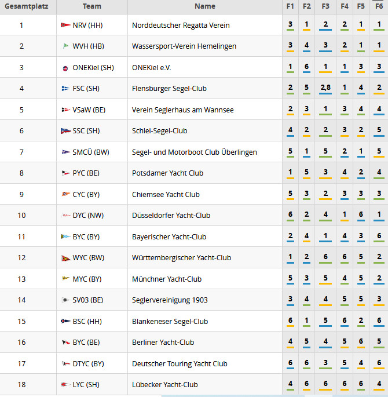Click the VSaW (BE) pennant icon
This screenshot has width=388, height=397.
65,110
